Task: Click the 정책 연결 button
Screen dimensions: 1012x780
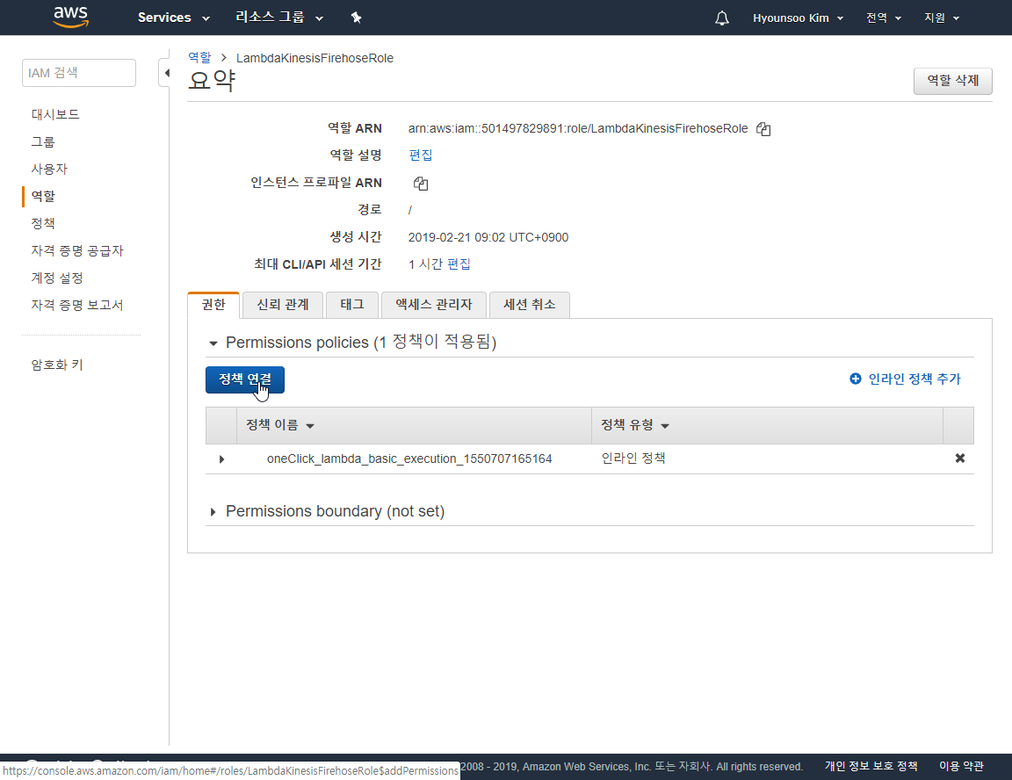Action: coord(244,379)
